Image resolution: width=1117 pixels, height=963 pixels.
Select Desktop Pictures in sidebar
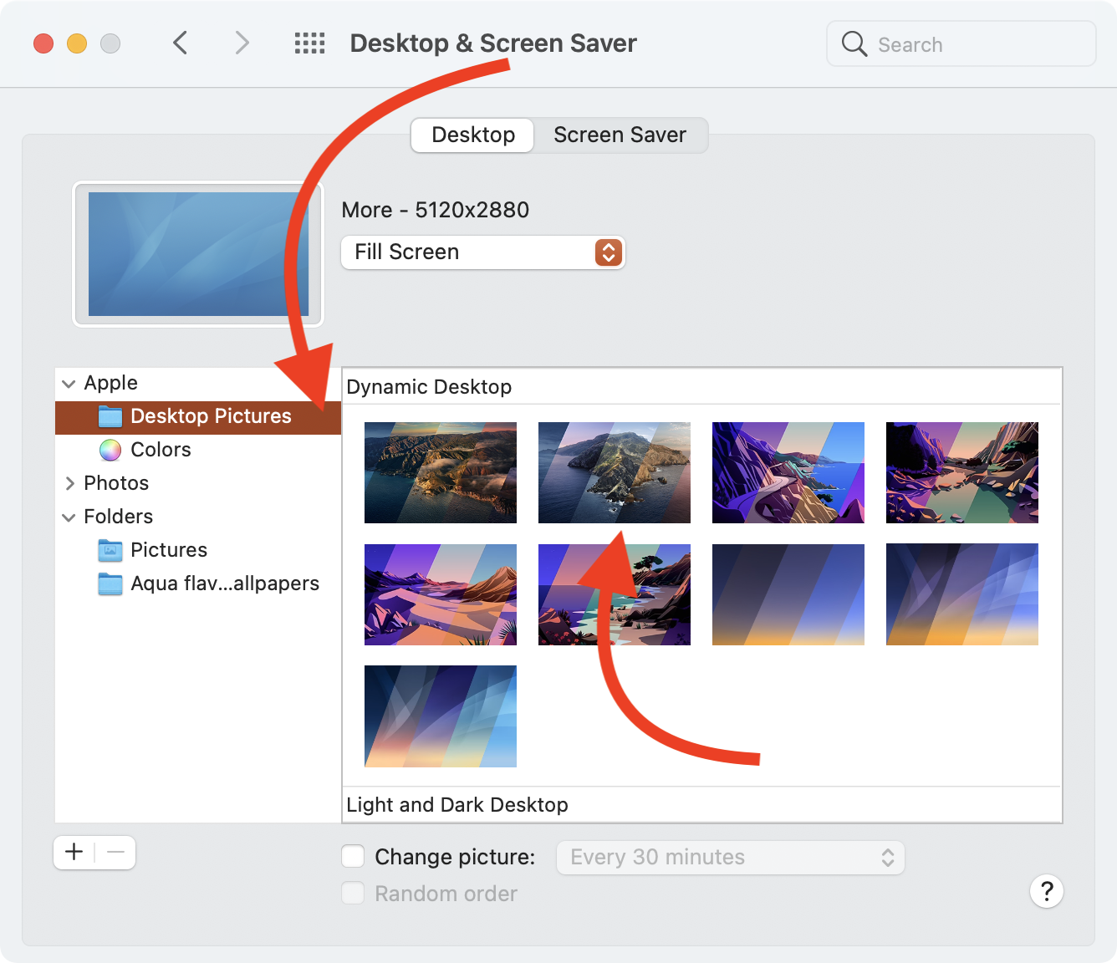tap(198, 417)
